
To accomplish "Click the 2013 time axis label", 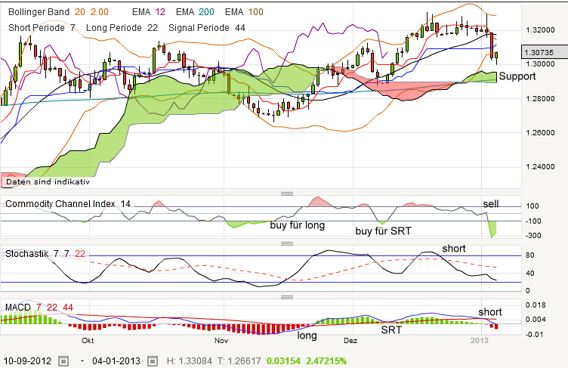I will tap(479, 341).
